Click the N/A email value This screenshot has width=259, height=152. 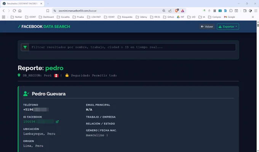89,110
